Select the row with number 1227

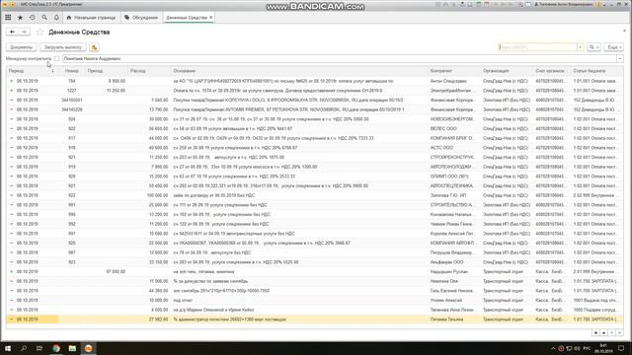click(315, 91)
